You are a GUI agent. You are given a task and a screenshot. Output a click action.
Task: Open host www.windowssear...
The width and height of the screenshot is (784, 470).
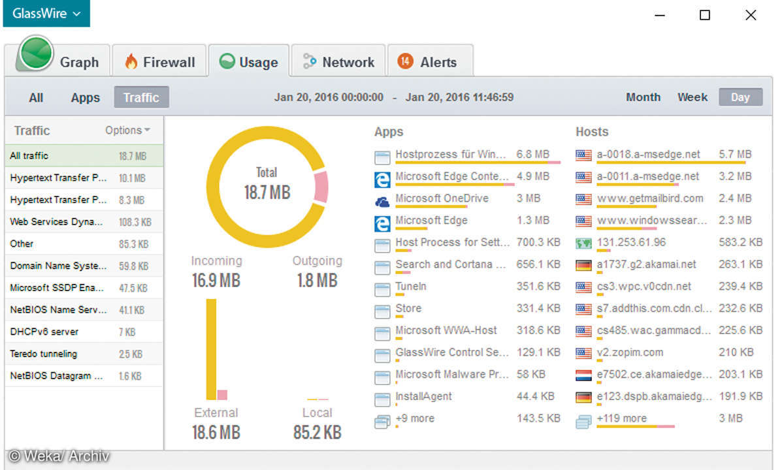tap(651, 221)
